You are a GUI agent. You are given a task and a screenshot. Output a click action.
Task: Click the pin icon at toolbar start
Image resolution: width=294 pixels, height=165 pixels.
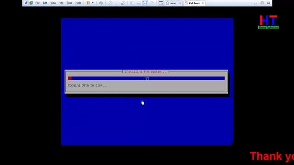point(26,3)
